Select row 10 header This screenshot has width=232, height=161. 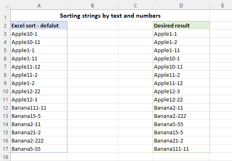tap(5, 91)
